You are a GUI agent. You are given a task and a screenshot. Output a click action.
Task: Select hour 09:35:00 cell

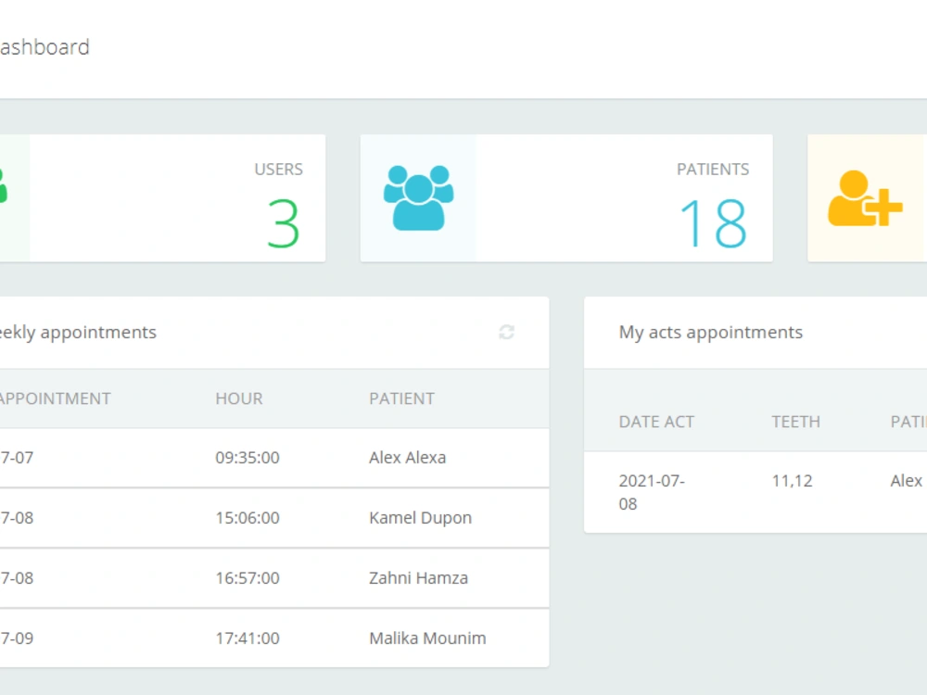click(248, 458)
